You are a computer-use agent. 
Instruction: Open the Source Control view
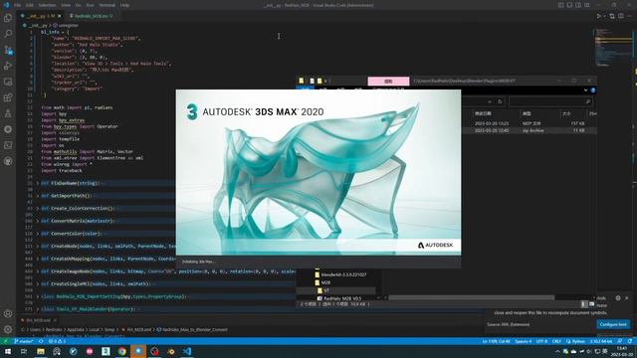[8, 50]
